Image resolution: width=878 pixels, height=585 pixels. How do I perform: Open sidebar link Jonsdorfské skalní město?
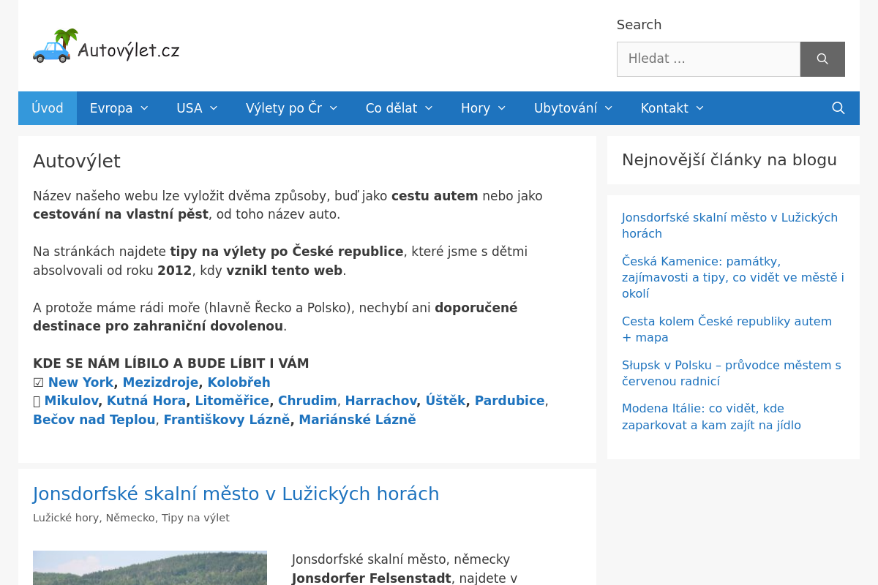pyautogui.click(x=729, y=225)
